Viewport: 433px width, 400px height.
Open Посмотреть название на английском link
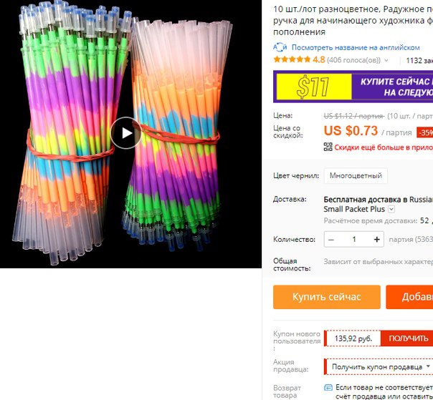tap(356, 47)
